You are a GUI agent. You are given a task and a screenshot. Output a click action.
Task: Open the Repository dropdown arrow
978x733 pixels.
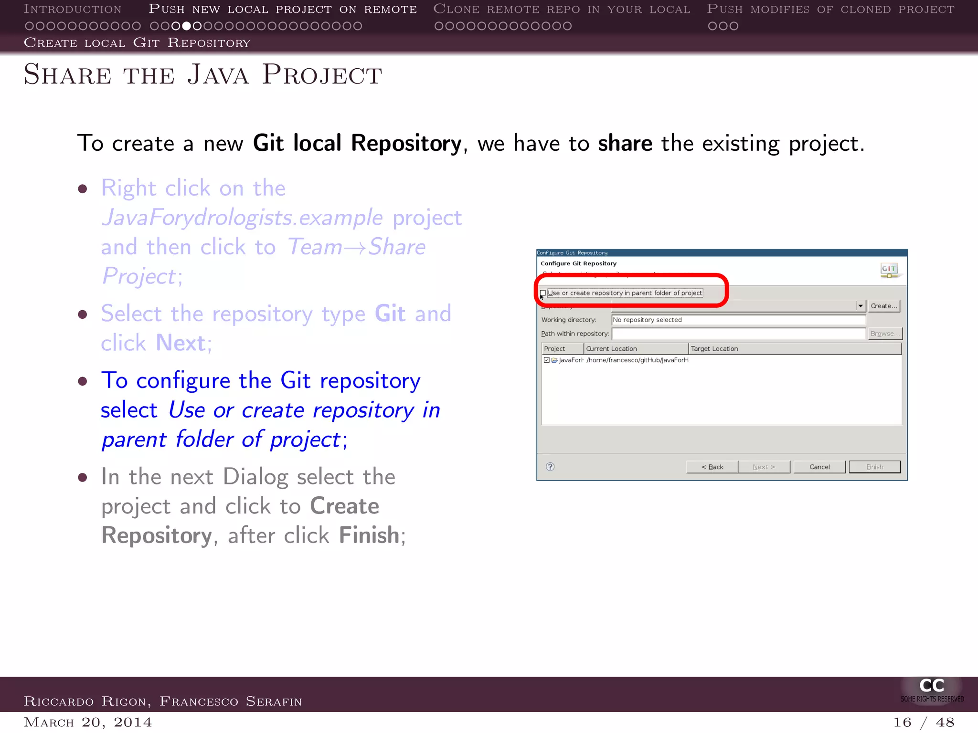point(861,306)
